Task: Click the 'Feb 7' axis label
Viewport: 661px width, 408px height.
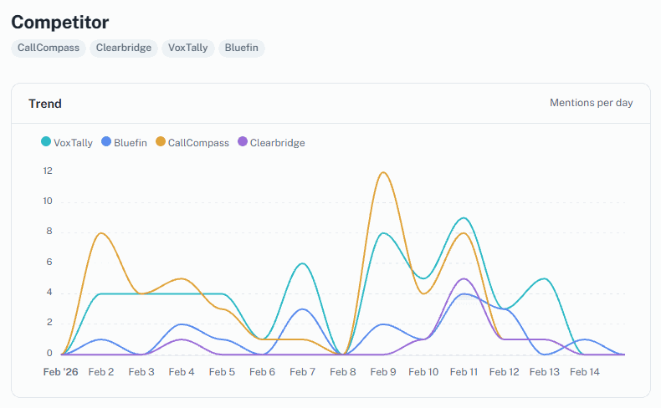Action: [303, 372]
